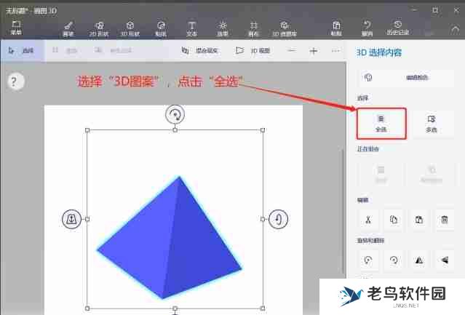465x315 pixels.
Task: Click the greyed 神奇选择 Magic select tool
Action: (x=114, y=51)
